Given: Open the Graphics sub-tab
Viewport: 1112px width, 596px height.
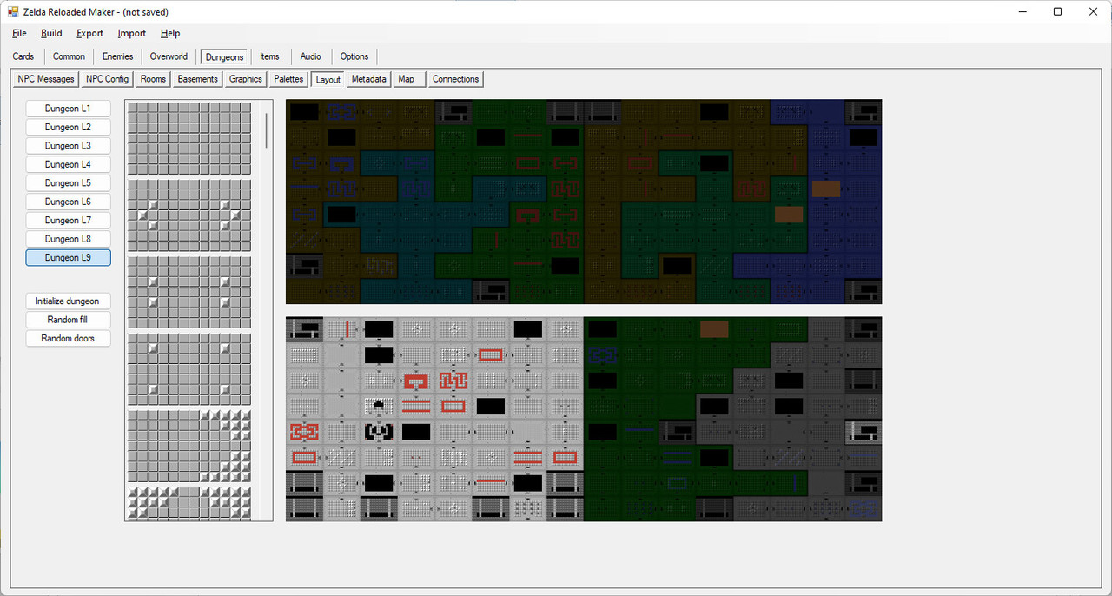Looking at the screenshot, I should pyautogui.click(x=246, y=79).
